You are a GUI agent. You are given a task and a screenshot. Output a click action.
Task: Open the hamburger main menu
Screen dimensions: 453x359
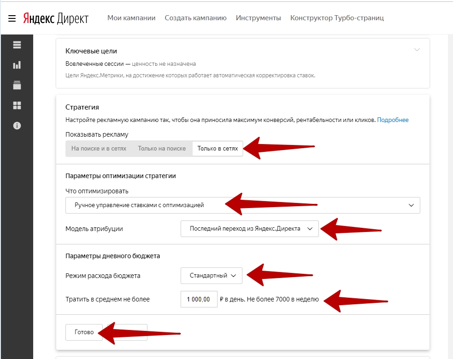tap(12, 19)
